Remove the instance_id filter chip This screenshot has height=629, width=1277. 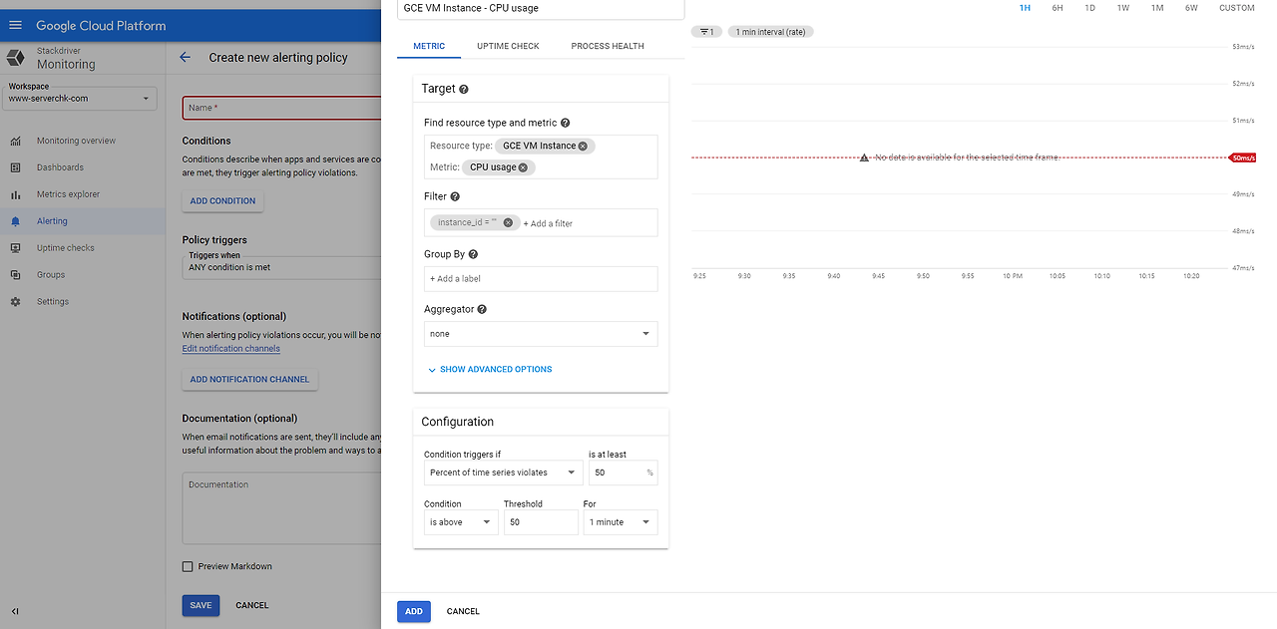[x=508, y=222]
